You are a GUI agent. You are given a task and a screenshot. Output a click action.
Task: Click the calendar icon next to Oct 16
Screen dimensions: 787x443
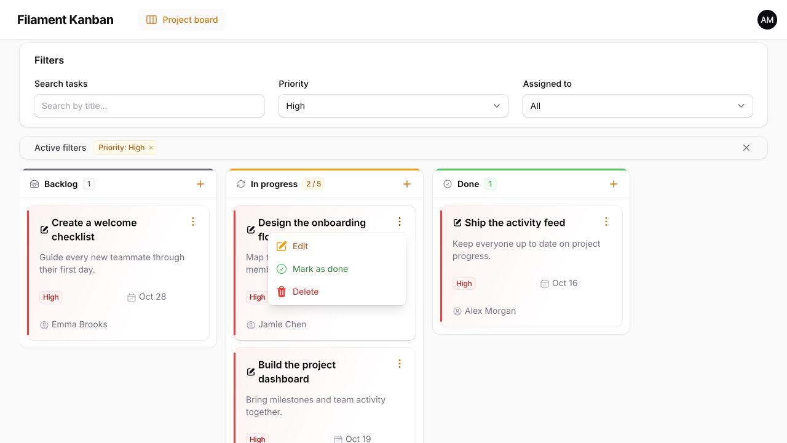545,284
